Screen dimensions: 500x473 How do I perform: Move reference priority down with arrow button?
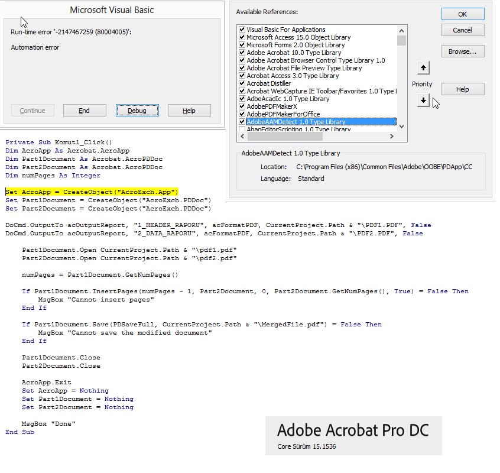tap(423, 101)
